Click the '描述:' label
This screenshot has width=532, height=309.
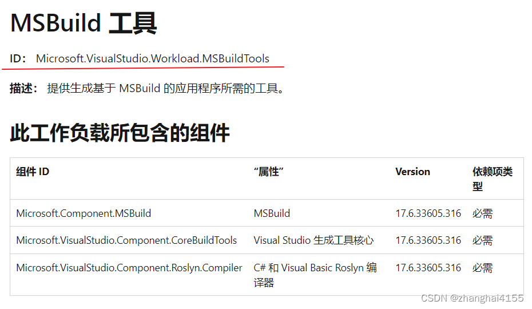(24, 88)
